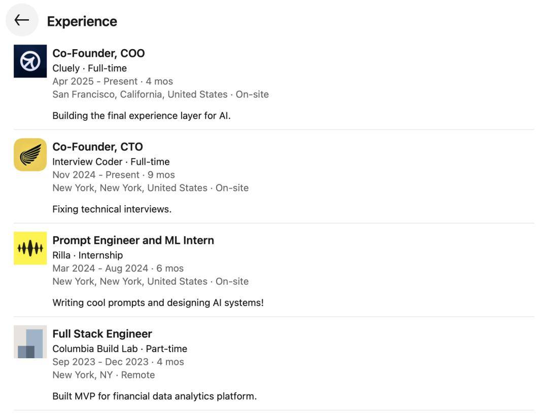Viewport: 548px width, 416px height.
Task: Click the Cluely · Full-time company line
Action: coord(89,68)
